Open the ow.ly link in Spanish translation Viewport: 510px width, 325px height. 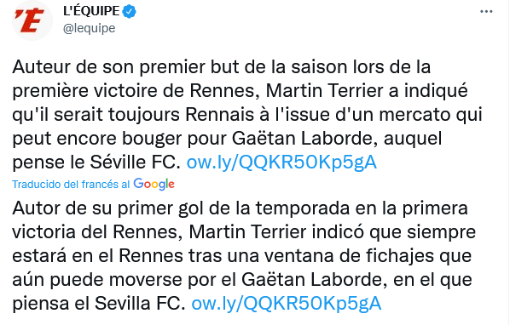[x=287, y=303]
